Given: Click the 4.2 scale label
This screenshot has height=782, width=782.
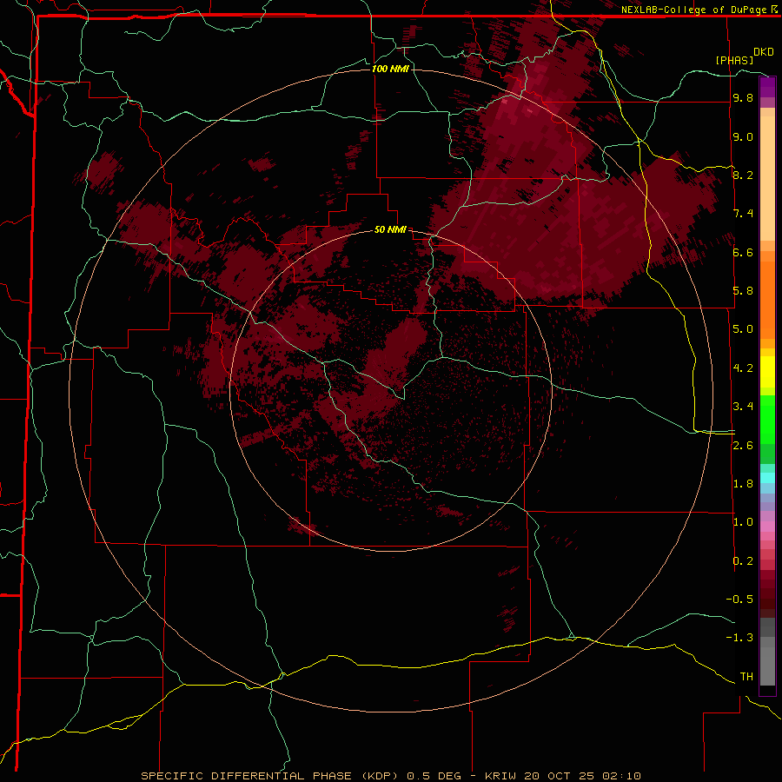Looking at the screenshot, I should tap(743, 368).
